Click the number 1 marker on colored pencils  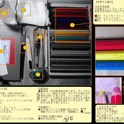(x=72, y=25)
